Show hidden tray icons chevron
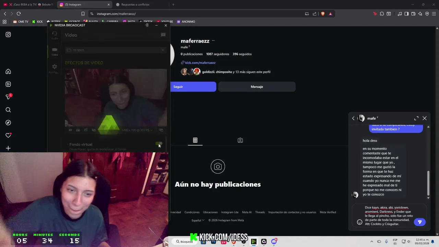Screen dimensions: 439x247 (x=371, y=242)
